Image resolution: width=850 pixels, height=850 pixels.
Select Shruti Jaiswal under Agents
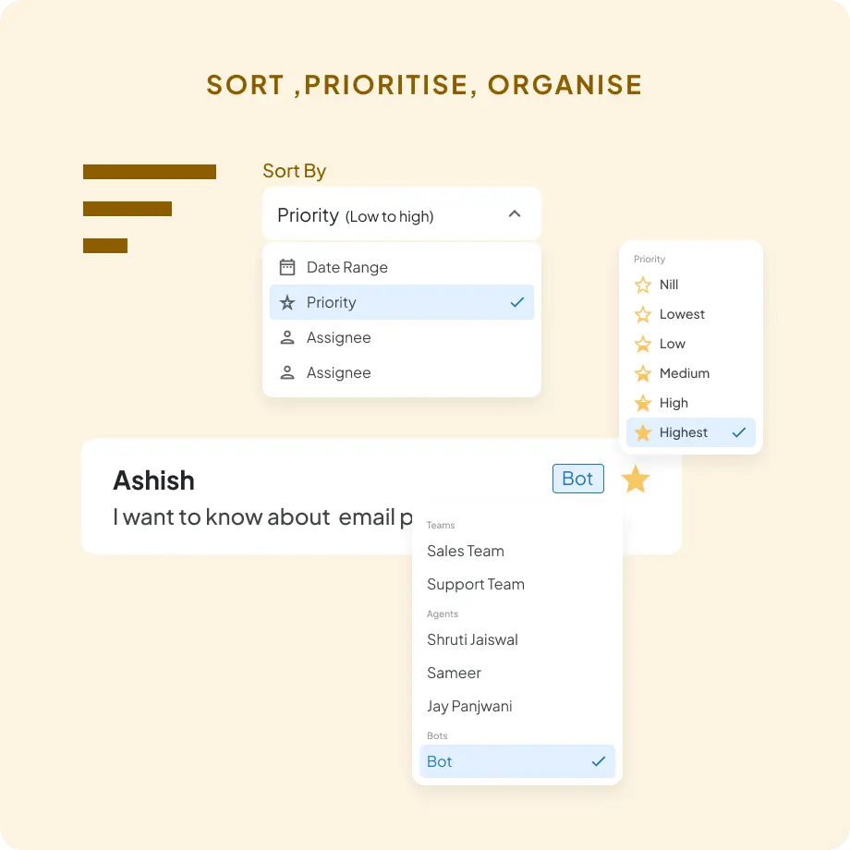[472, 639]
